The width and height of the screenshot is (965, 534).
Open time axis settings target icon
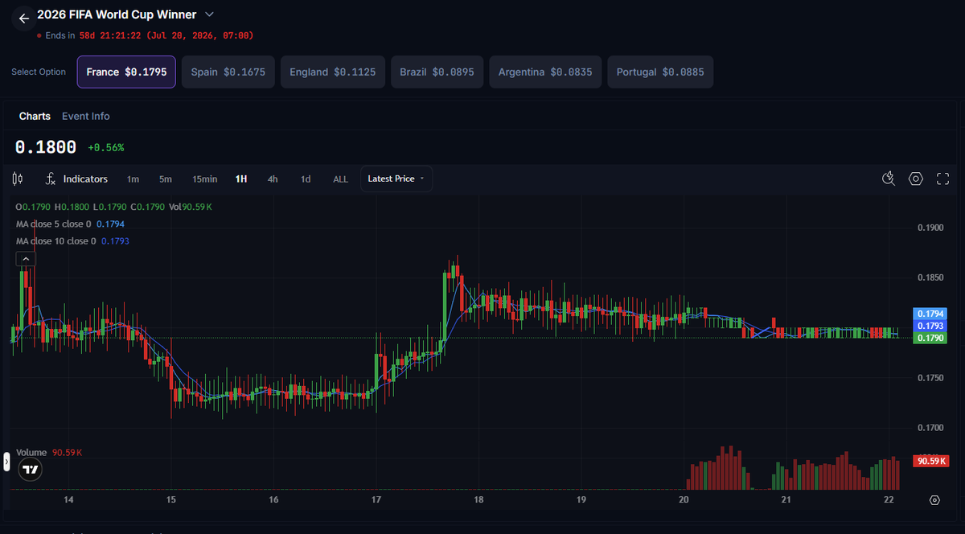(x=934, y=499)
